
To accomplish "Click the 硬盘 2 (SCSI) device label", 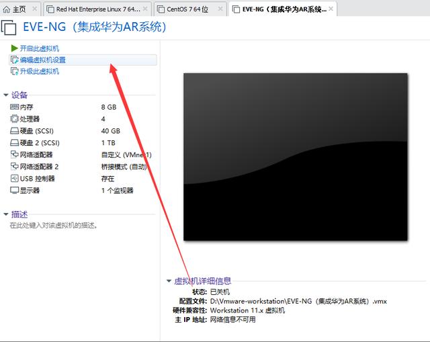I will click(x=40, y=142).
